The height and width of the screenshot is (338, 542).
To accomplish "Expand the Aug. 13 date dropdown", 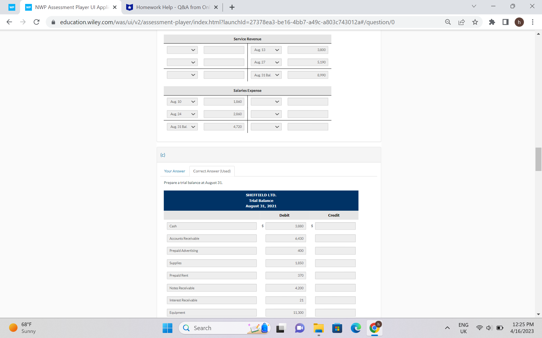I will [266, 50].
